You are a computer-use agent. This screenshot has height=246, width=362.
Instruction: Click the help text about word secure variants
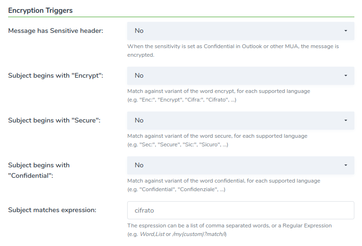[x=217, y=140]
